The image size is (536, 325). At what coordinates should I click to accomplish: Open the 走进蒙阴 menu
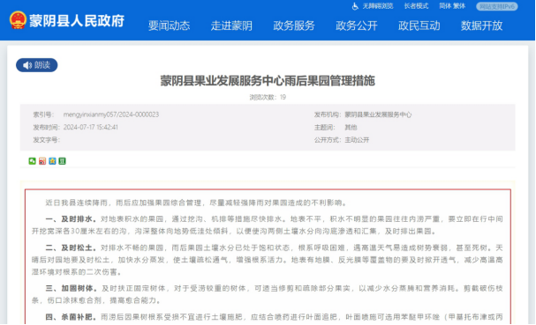[x=231, y=26]
